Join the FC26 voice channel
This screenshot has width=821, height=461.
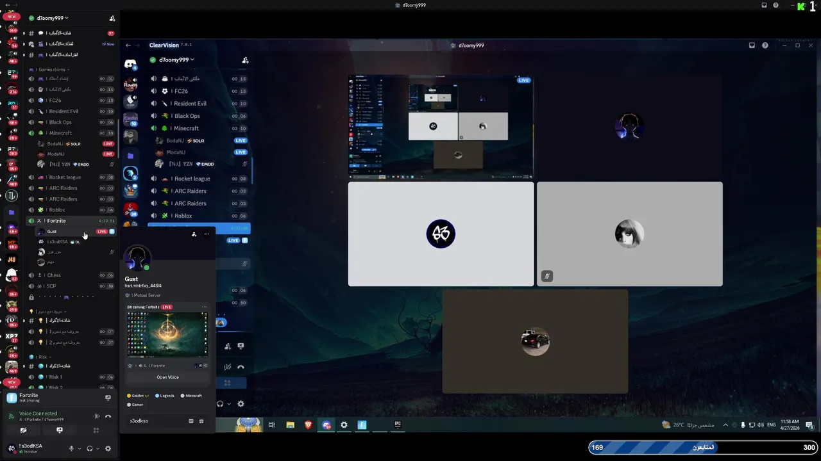coord(71,101)
